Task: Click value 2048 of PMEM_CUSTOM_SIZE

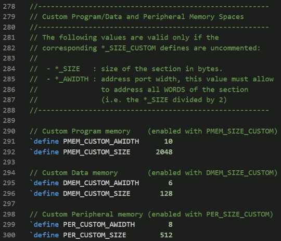Action: tap(164, 152)
